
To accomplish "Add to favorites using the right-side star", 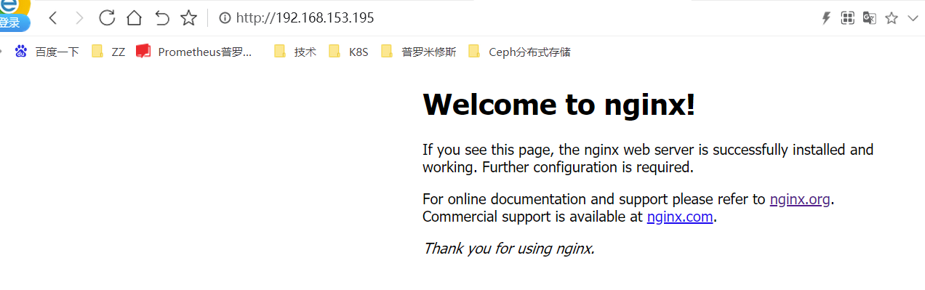I will pyautogui.click(x=892, y=18).
